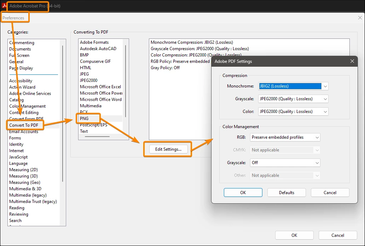Image resolution: width=365 pixels, height=246 pixels.
Task: Choose Microsoft Office Word in the converter list
Action: [x=100, y=100]
